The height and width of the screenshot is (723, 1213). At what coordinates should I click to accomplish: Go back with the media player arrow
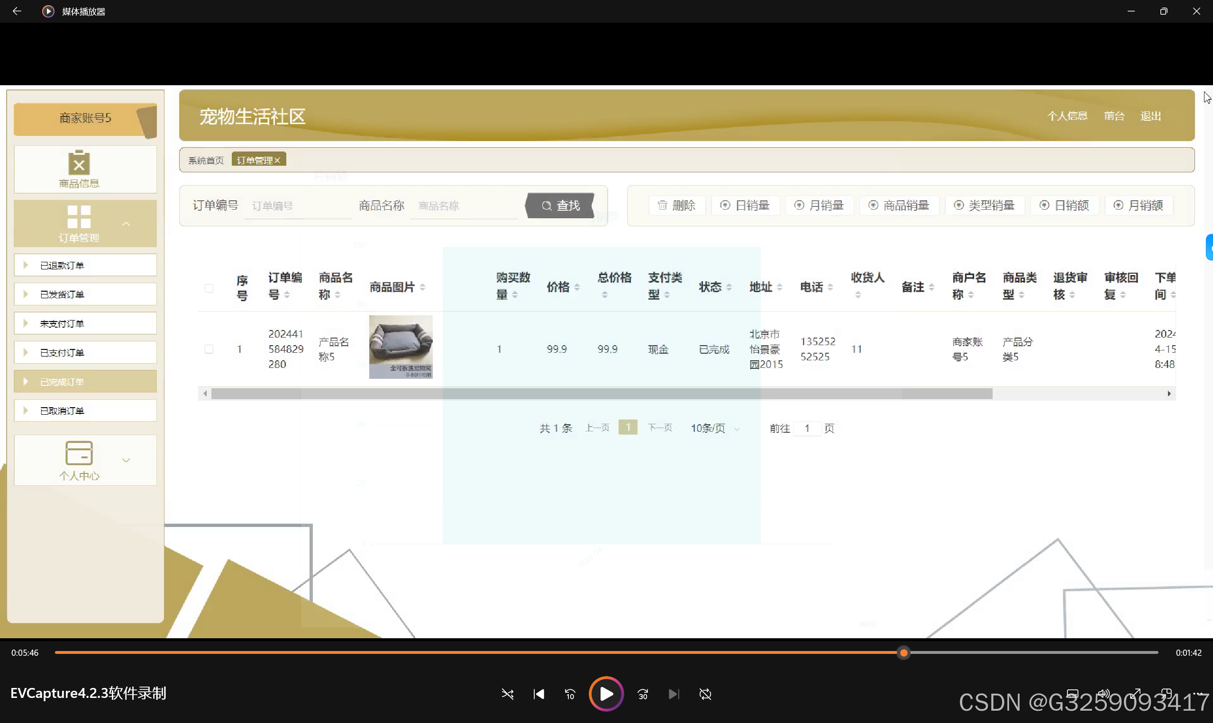pyautogui.click(x=17, y=11)
